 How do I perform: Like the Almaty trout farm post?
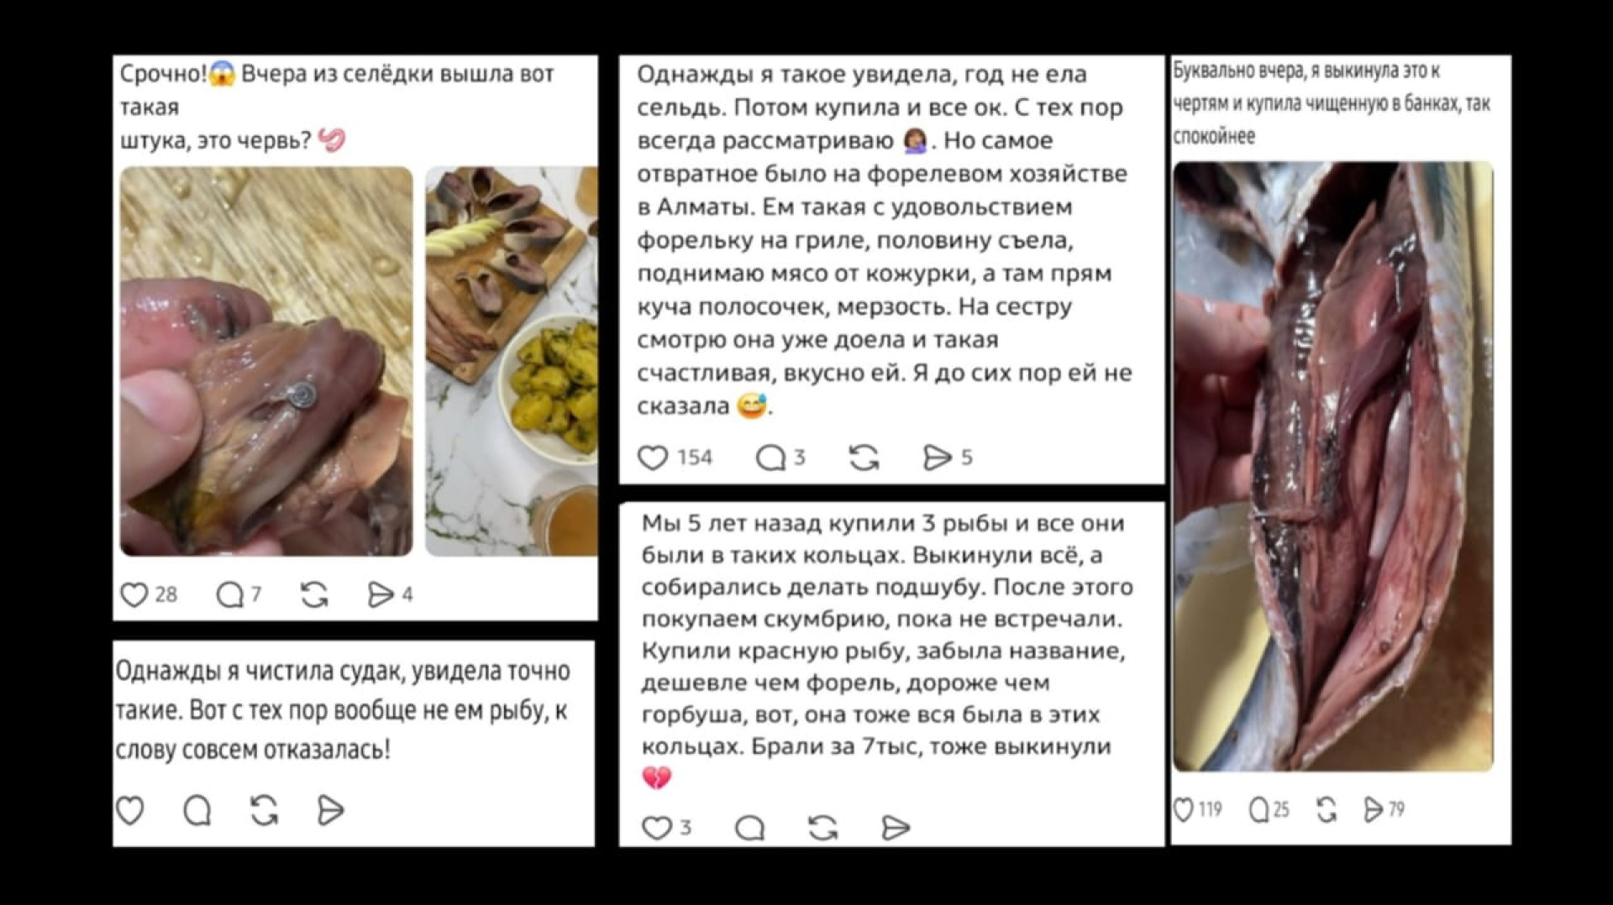(x=653, y=458)
